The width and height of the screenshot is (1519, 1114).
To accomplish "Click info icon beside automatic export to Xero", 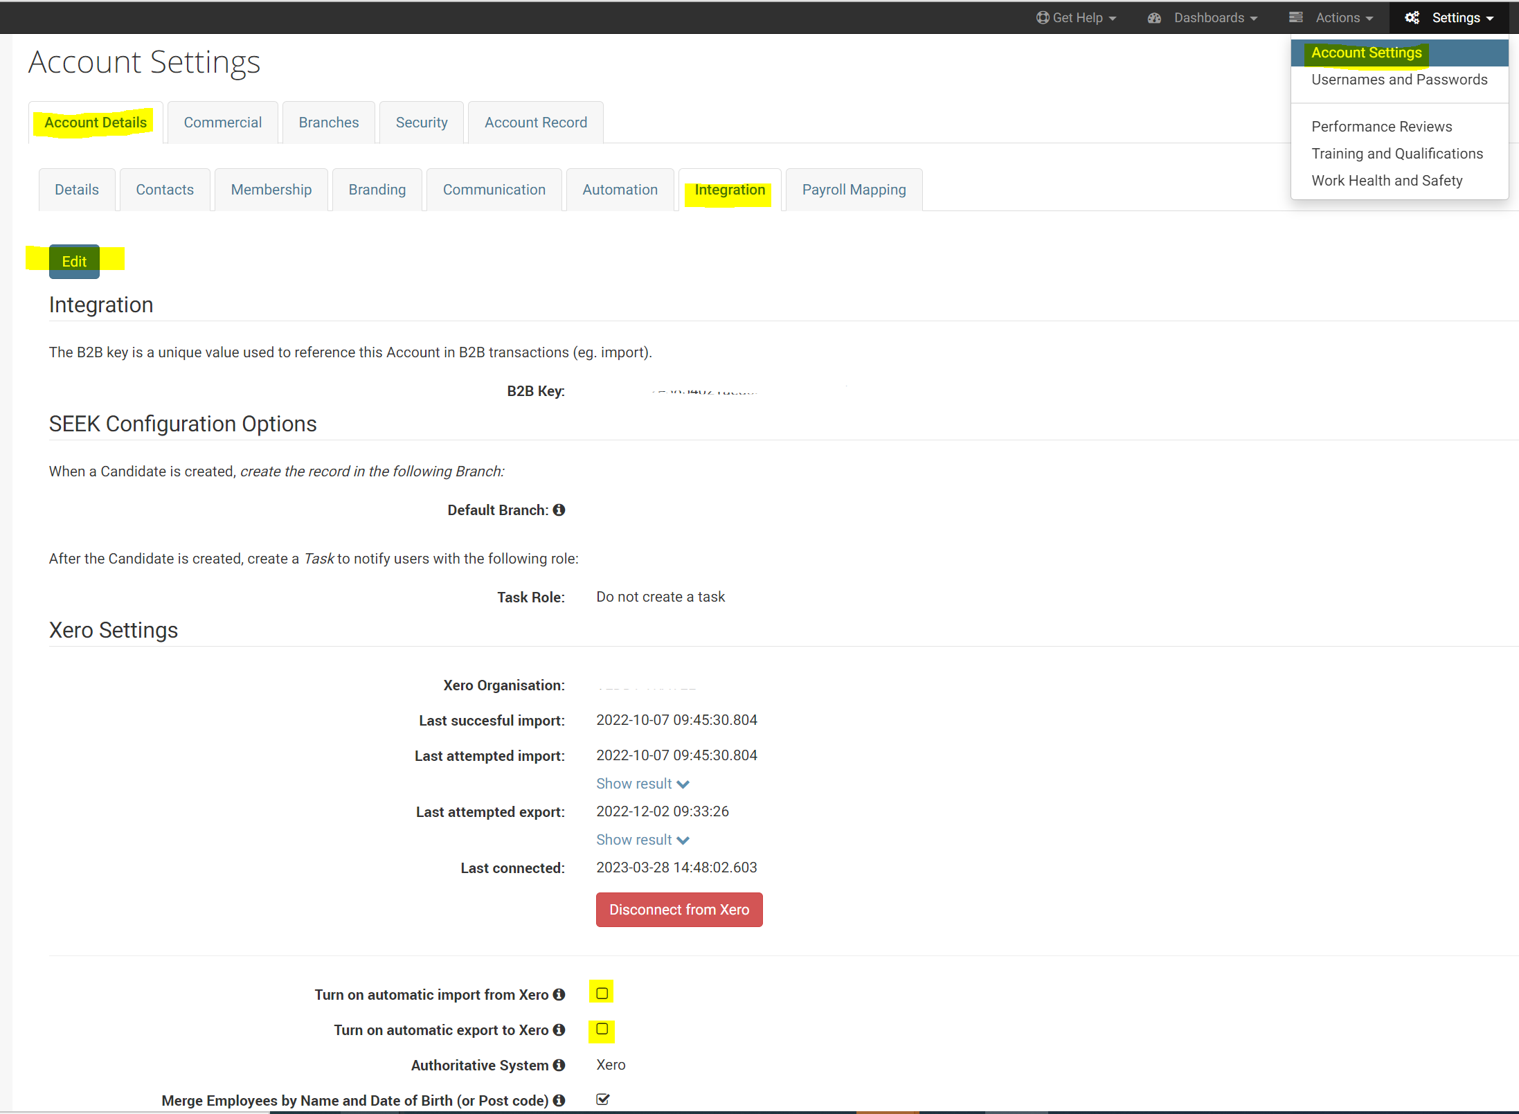I will (x=559, y=1030).
